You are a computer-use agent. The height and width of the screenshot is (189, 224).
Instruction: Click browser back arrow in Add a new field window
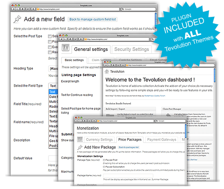pos(14,9)
